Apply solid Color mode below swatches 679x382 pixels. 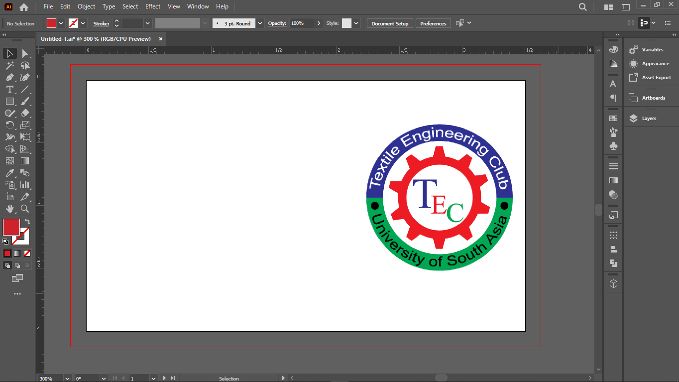(7, 253)
